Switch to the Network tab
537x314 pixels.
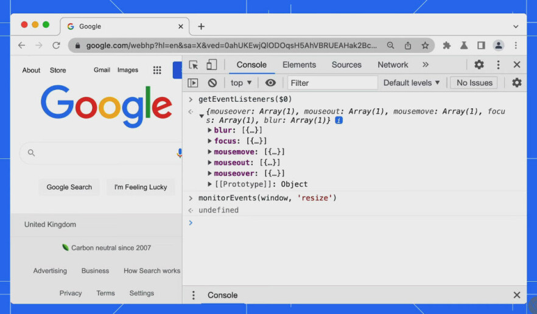[x=393, y=65]
